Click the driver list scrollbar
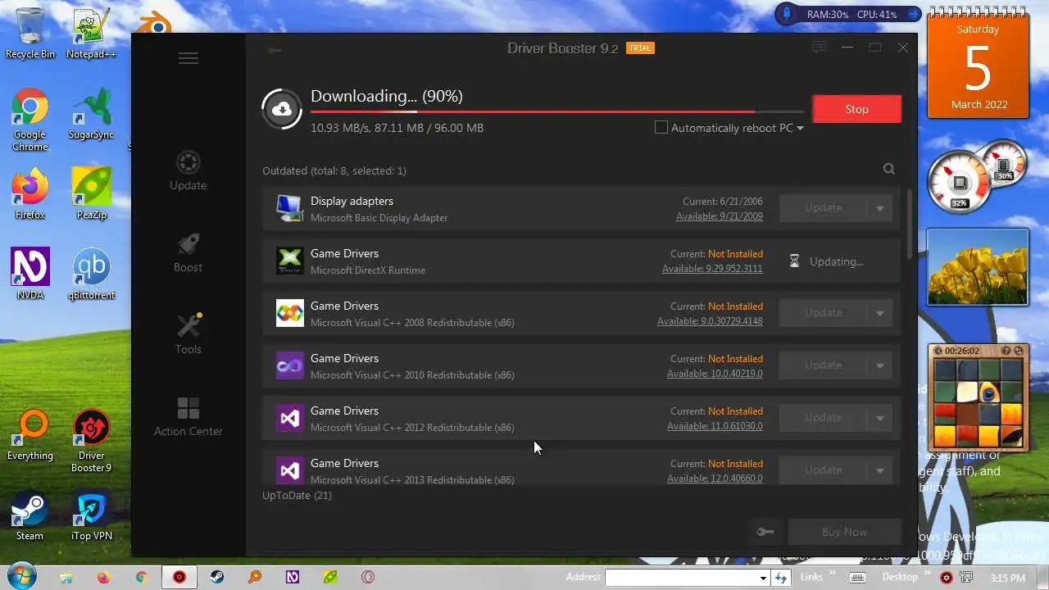Viewport: 1049px width, 590px height. 910,225
